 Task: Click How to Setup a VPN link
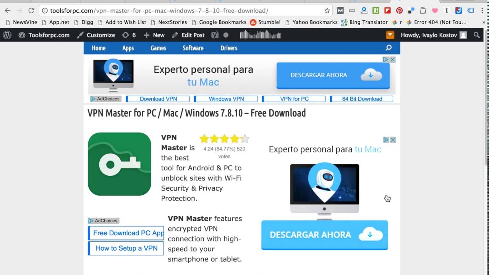click(126, 248)
